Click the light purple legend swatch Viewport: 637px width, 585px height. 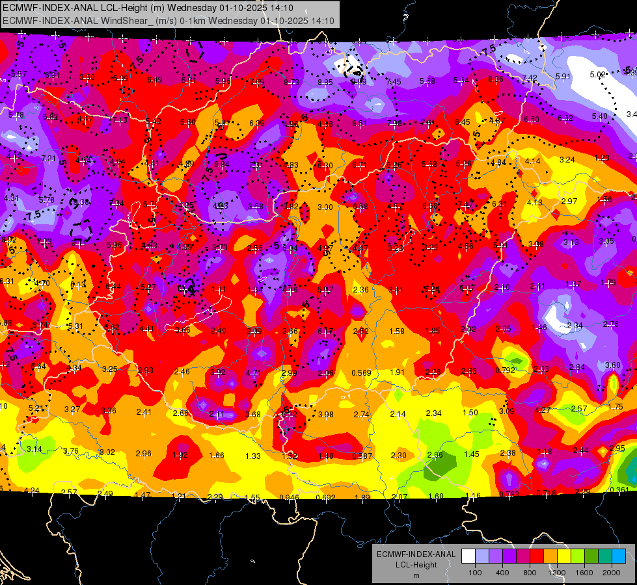[x=496, y=556]
